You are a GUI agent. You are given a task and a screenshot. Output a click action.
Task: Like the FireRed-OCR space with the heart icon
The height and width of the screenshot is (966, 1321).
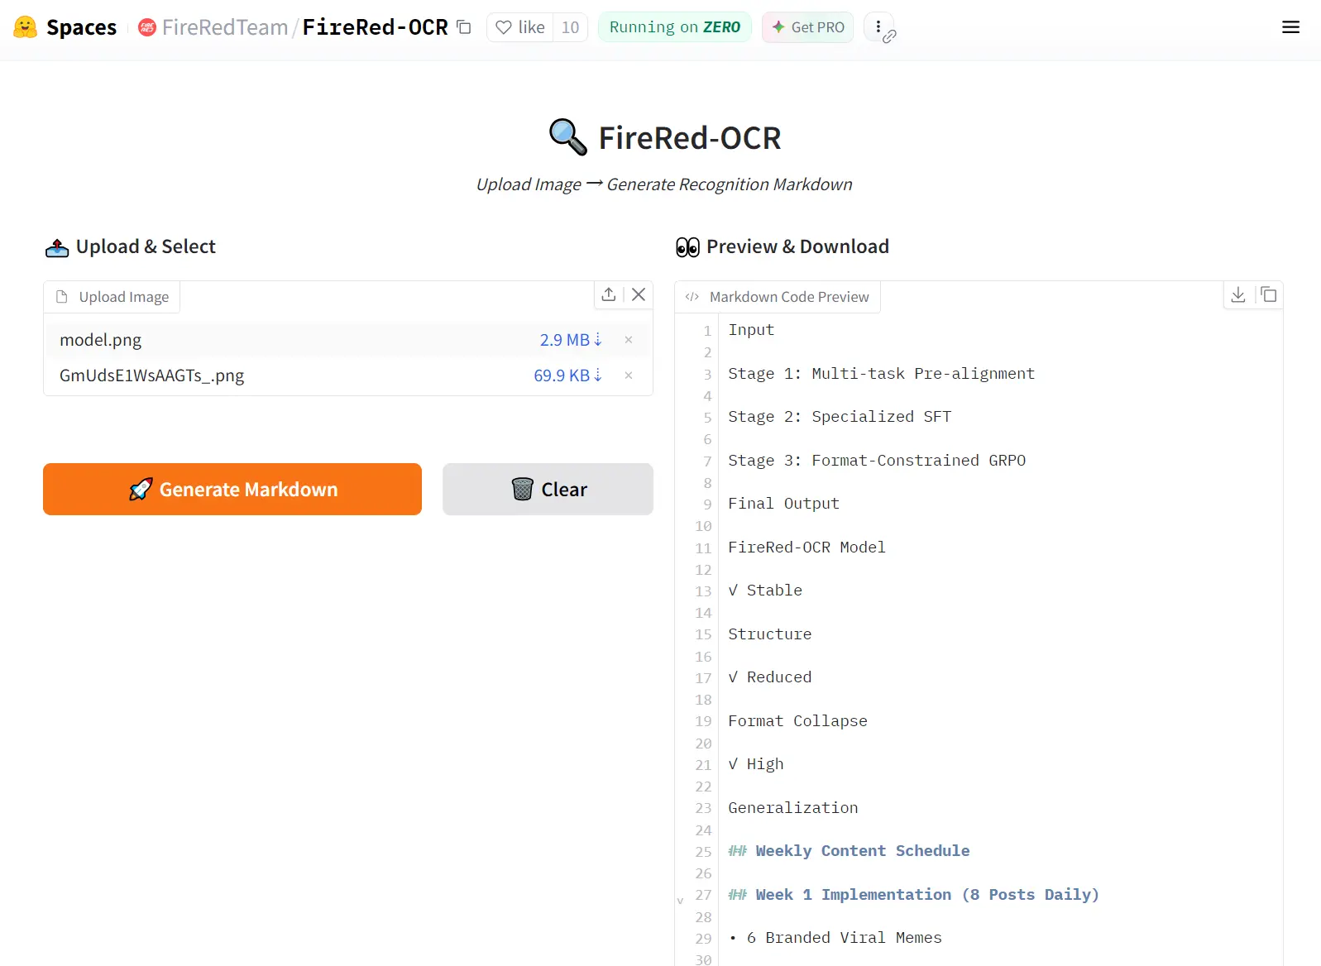(520, 26)
